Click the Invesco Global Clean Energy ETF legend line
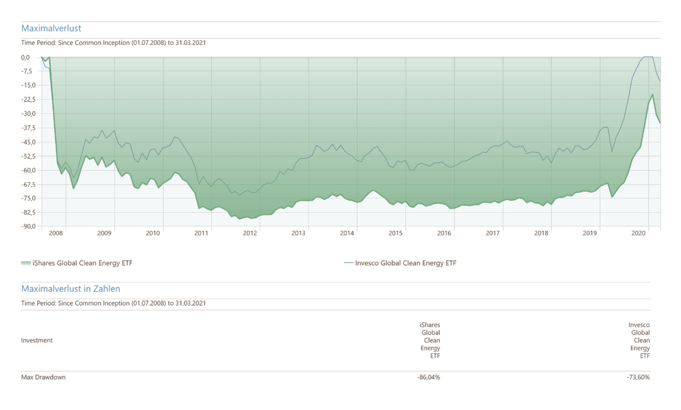Viewport: 681px width, 410px height. pos(349,263)
